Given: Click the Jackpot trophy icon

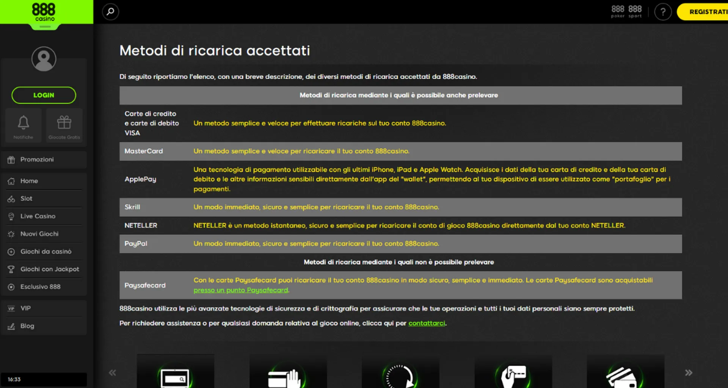Looking at the screenshot, I should (11, 269).
